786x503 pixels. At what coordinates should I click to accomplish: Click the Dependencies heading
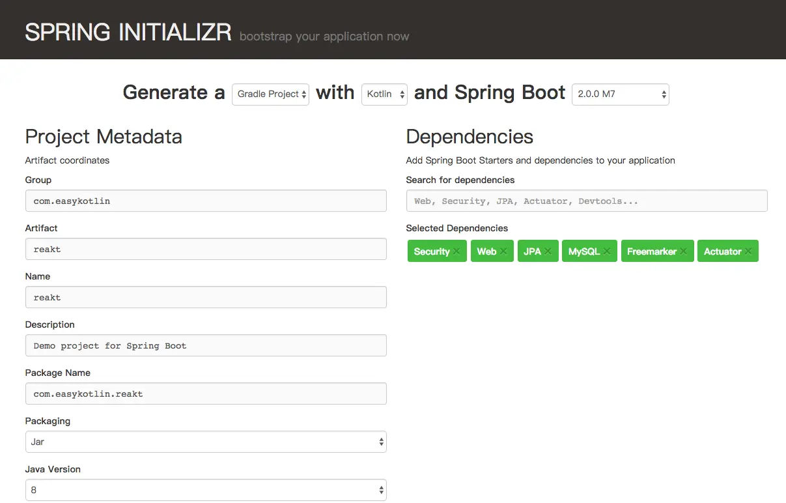coord(470,137)
